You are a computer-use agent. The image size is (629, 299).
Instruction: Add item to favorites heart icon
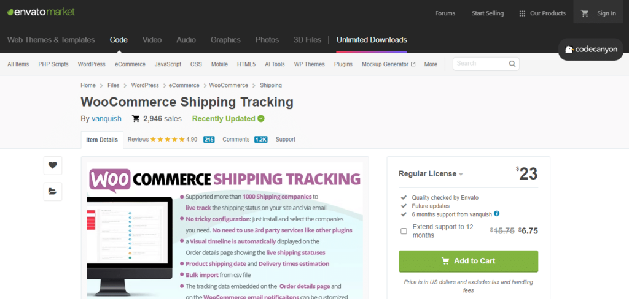point(53,165)
